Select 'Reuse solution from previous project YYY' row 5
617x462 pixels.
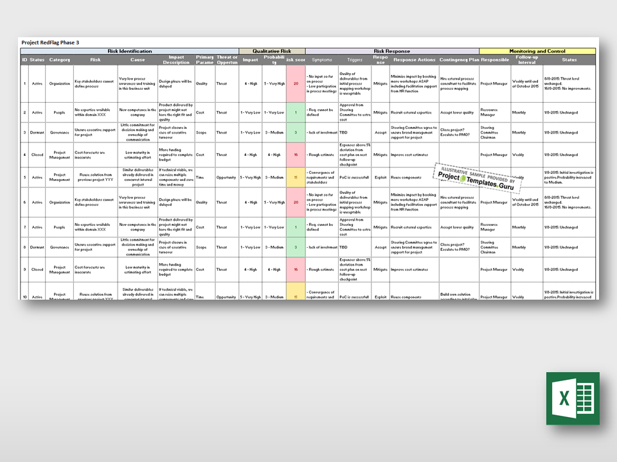point(96,178)
